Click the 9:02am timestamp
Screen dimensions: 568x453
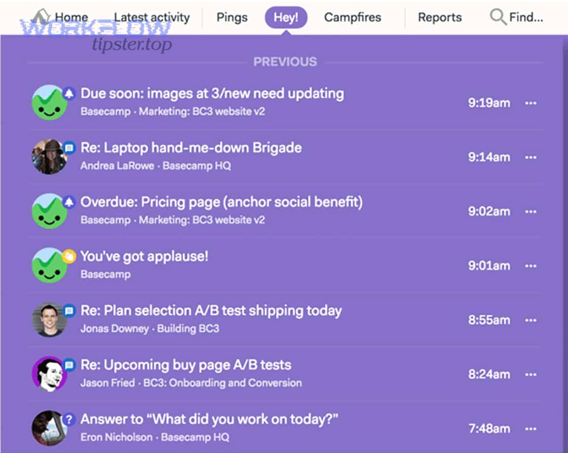pos(489,212)
